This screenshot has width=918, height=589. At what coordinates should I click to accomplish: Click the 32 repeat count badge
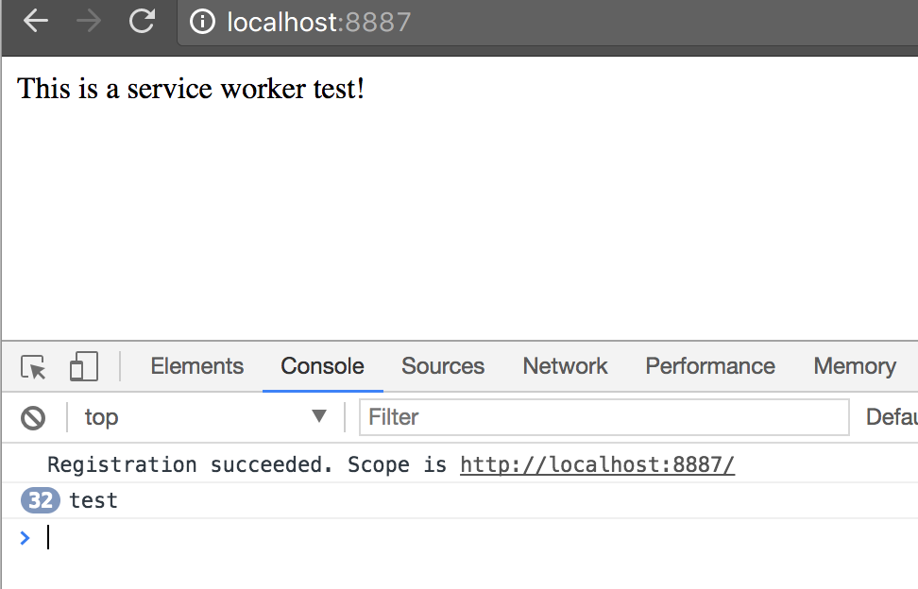[x=41, y=500]
